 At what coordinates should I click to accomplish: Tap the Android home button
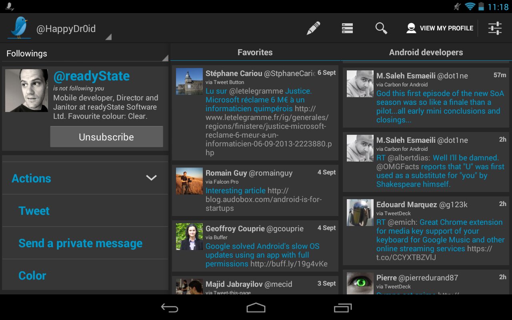click(x=256, y=308)
